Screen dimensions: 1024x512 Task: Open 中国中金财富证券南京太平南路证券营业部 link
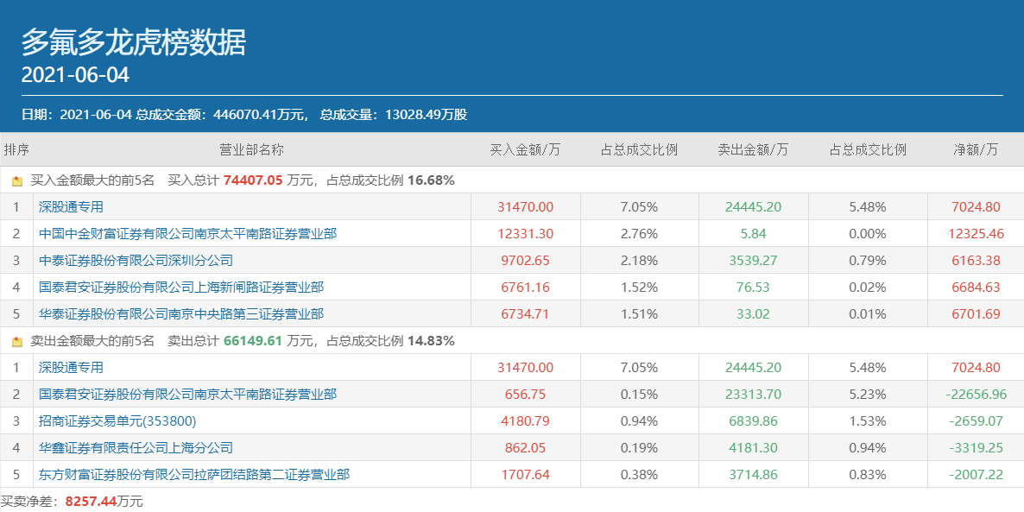(187, 234)
